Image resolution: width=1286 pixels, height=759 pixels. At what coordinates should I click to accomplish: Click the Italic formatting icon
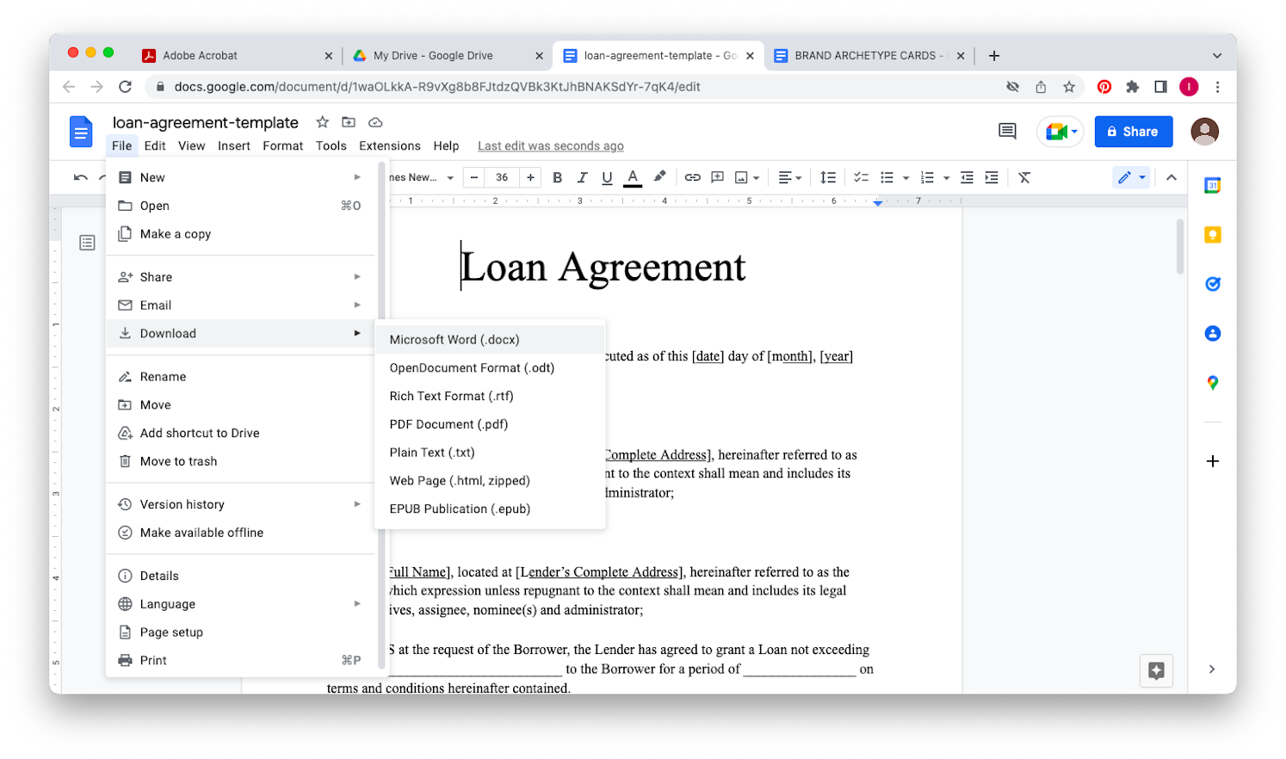tap(582, 177)
